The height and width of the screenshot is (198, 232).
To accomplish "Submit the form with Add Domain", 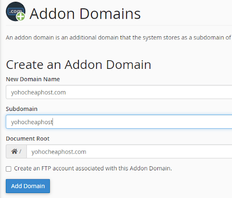I will pos(28,186).
